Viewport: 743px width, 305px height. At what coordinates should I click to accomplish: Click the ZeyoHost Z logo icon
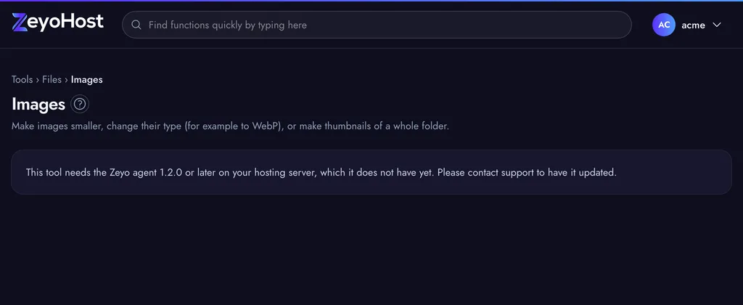click(x=20, y=23)
